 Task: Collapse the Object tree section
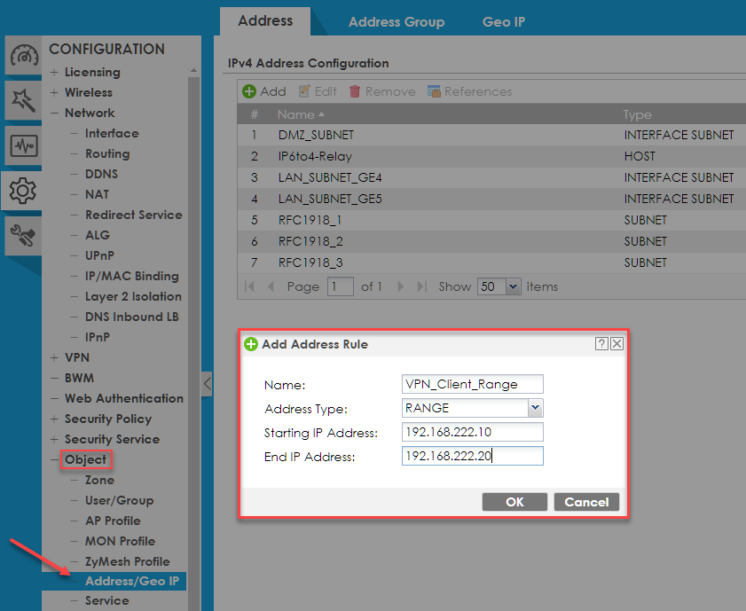[x=55, y=460]
